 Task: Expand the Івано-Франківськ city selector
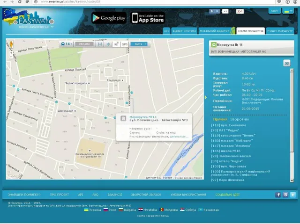tap(36, 27)
